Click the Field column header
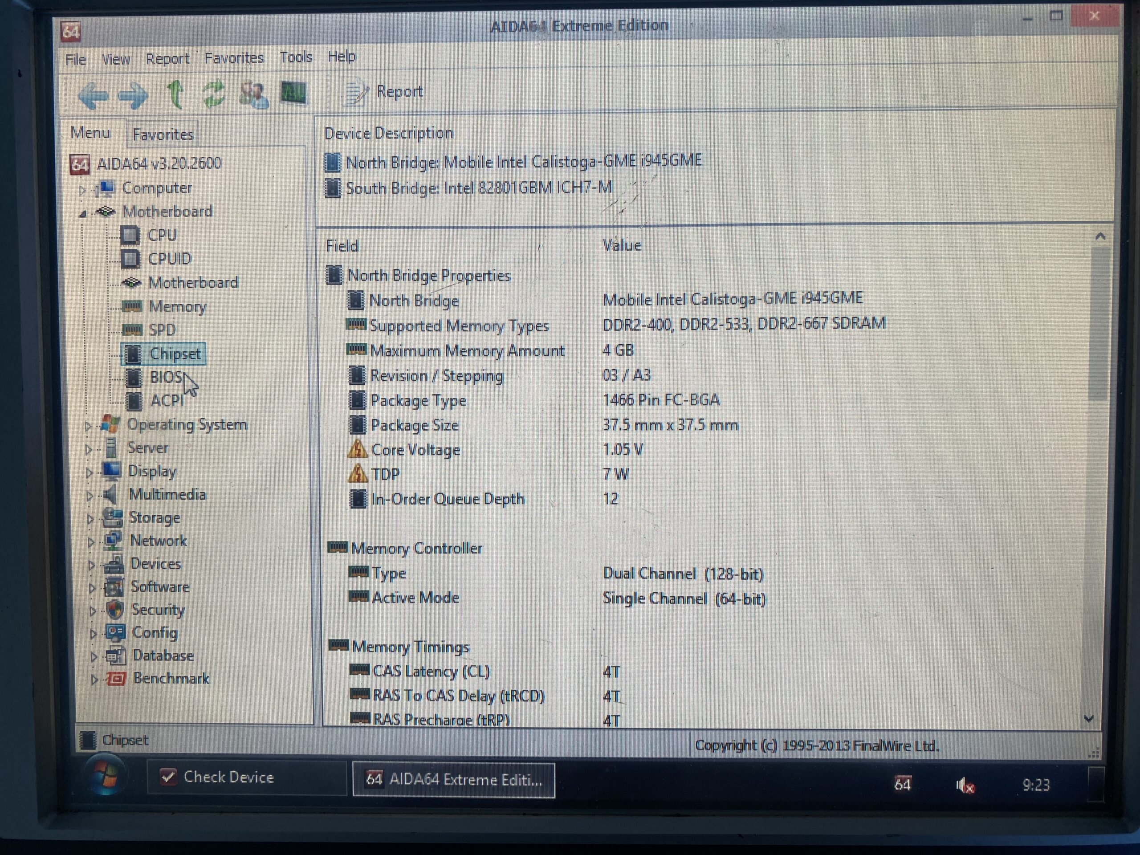Screen dimensions: 1140x855 (x=342, y=246)
